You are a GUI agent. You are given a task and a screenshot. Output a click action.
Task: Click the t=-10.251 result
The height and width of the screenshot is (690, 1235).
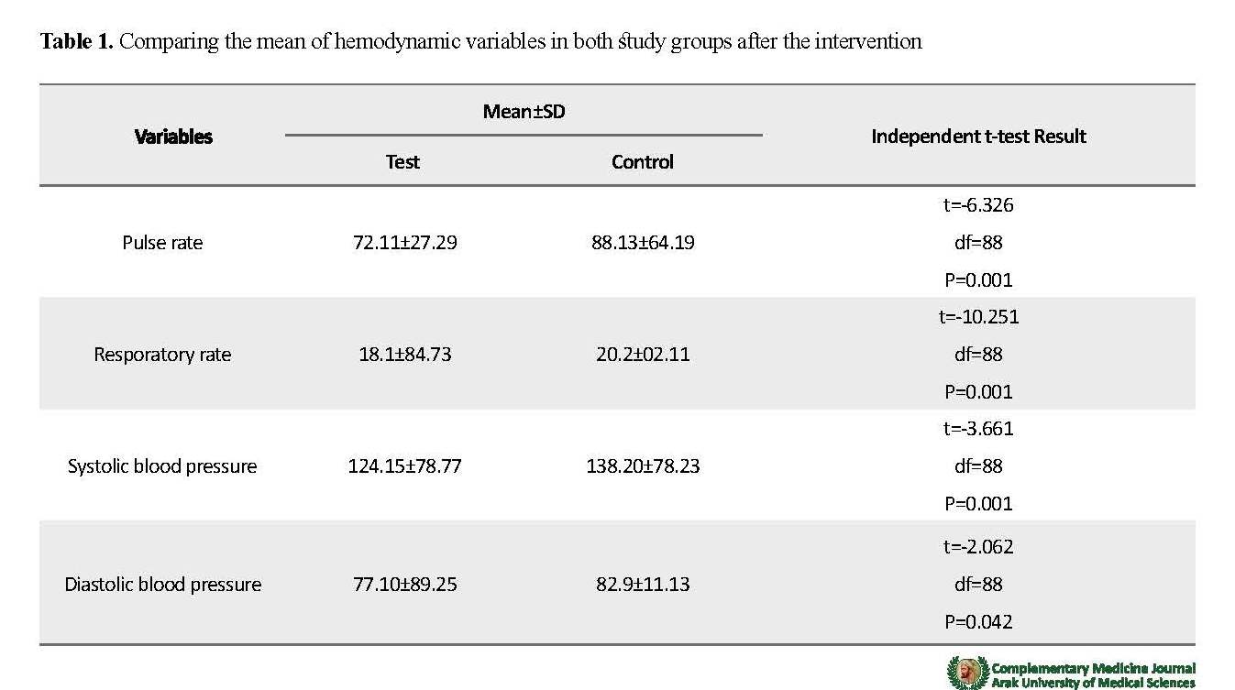click(978, 317)
